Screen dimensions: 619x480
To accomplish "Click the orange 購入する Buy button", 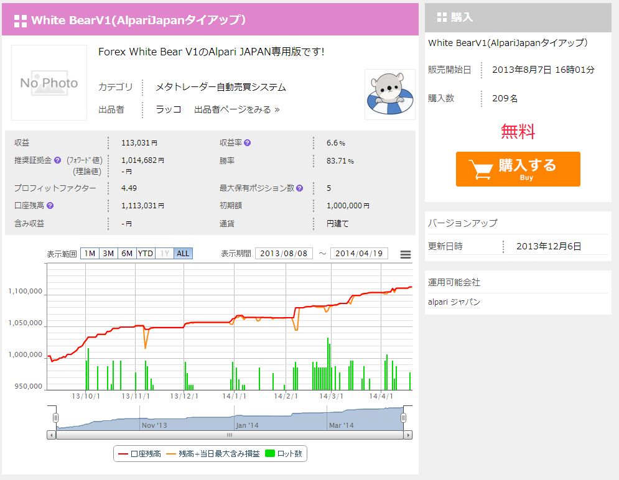I will click(x=518, y=169).
